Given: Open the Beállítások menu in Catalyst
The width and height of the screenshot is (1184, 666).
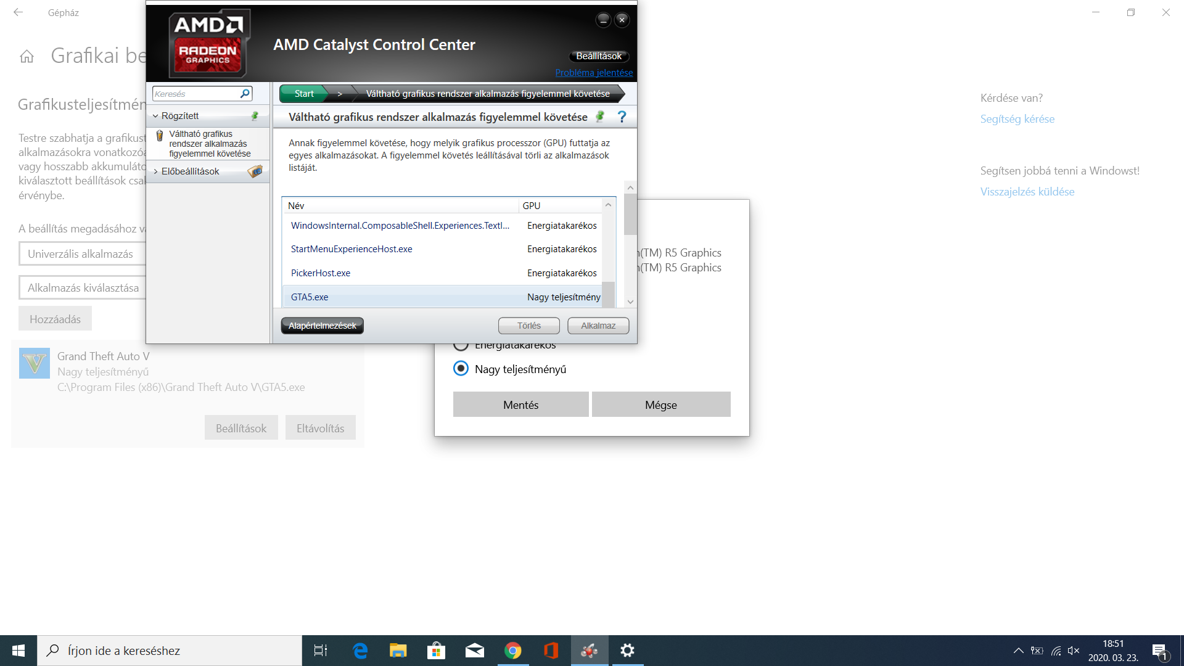Looking at the screenshot, I should (x=599, y=56).
